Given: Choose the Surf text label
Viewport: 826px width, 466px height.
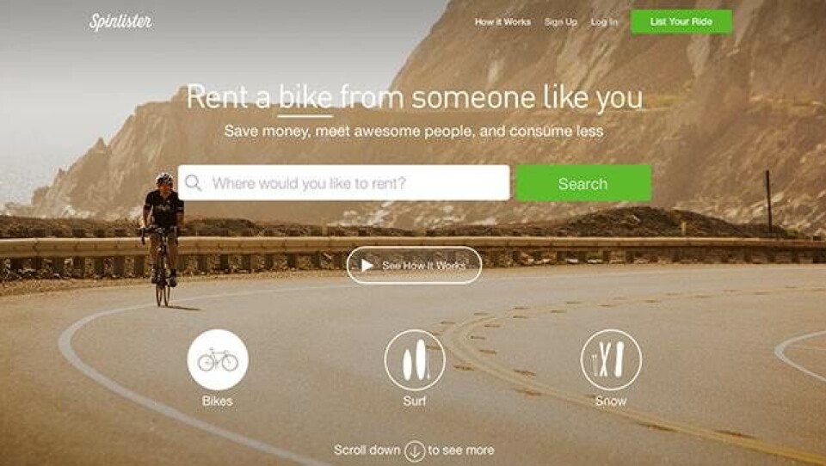Looking at the screenshot, I should pyautogui.click(x=415, y=401).
